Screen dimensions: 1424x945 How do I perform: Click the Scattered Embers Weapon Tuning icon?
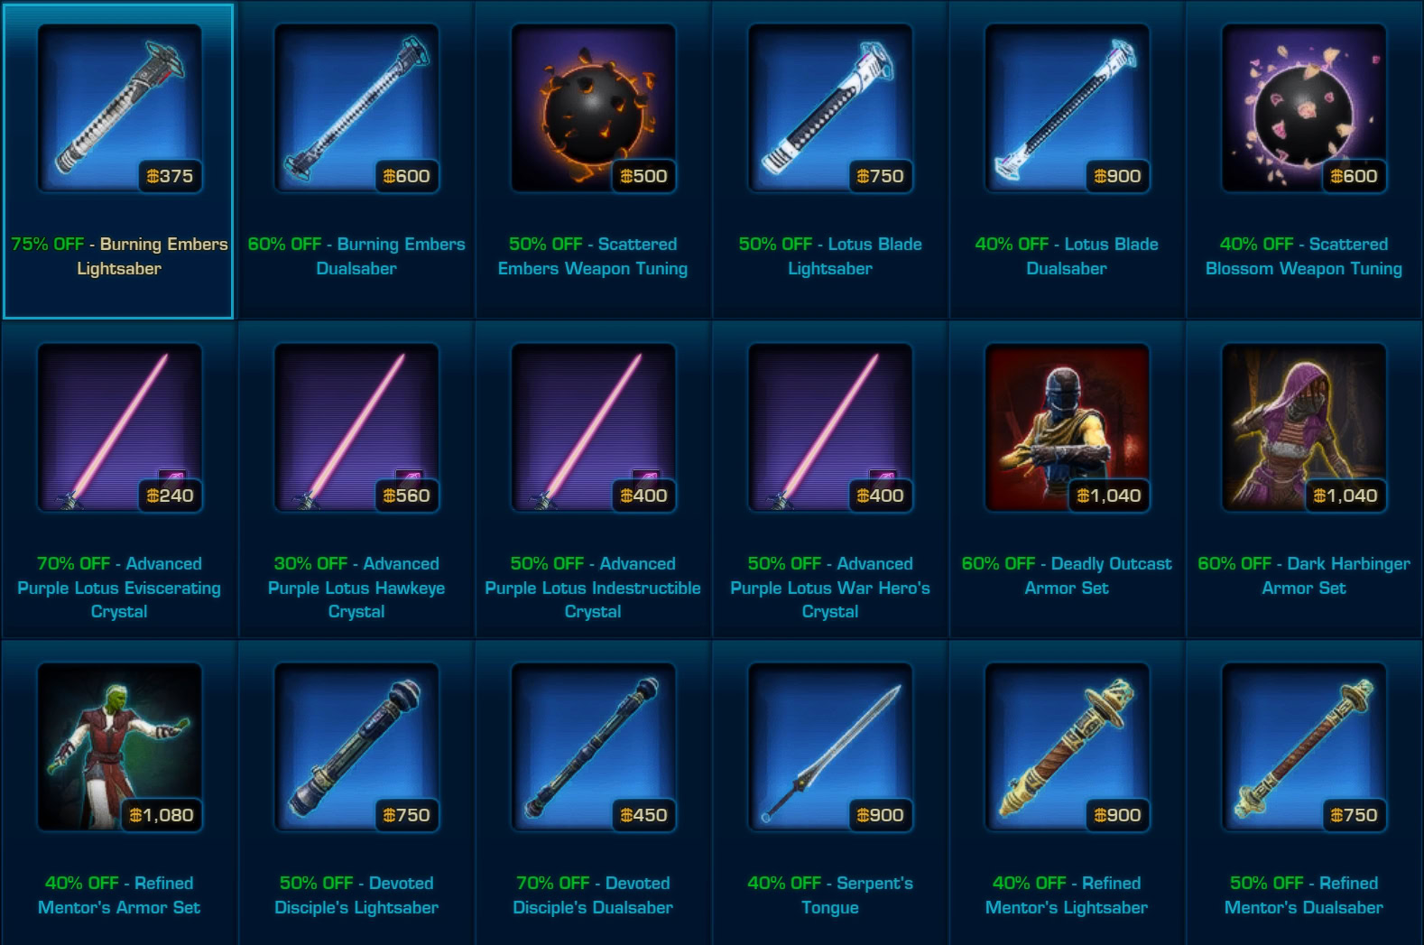pos(593,108)
